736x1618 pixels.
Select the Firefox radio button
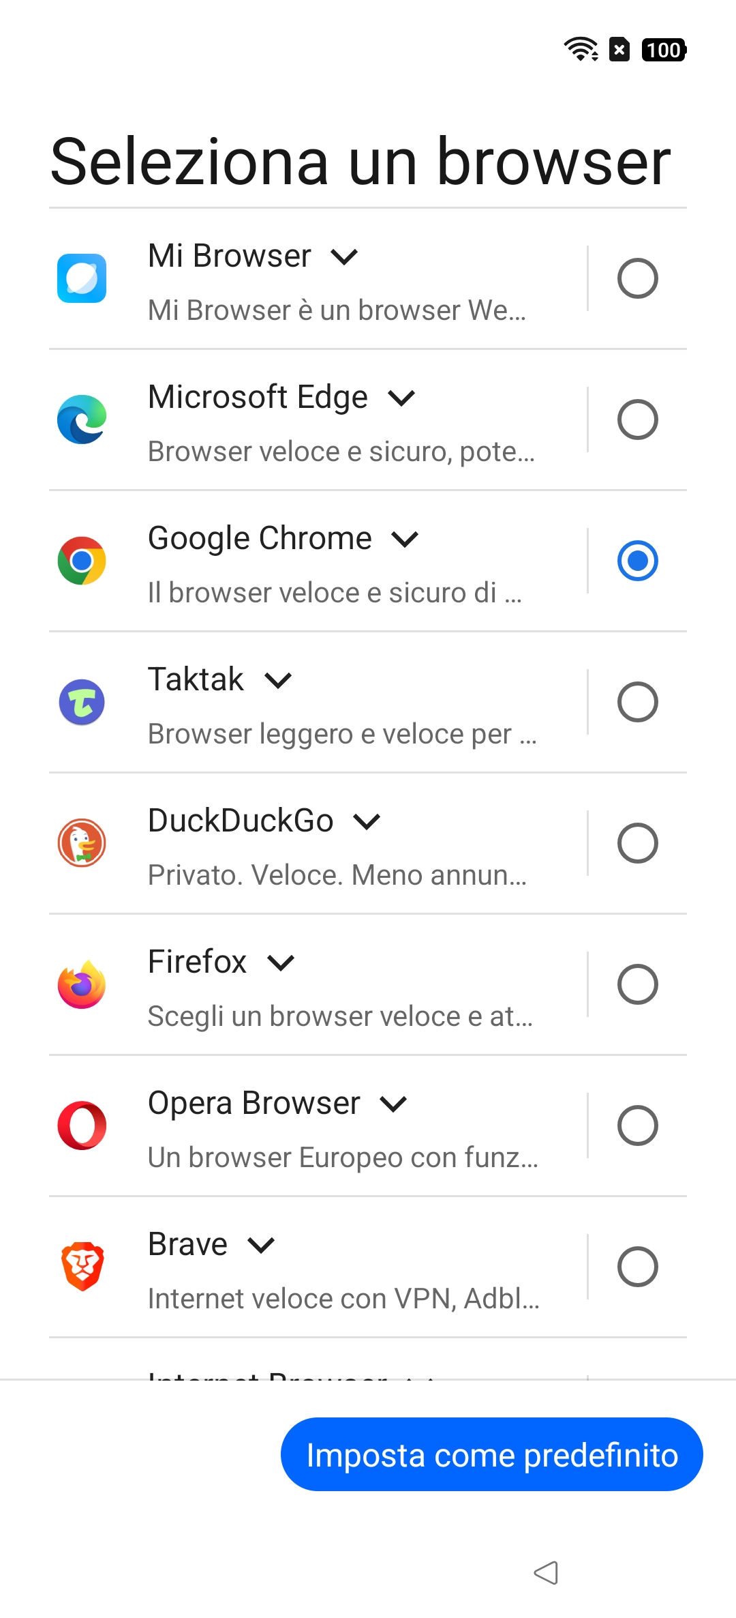click(x=637, y=984)
